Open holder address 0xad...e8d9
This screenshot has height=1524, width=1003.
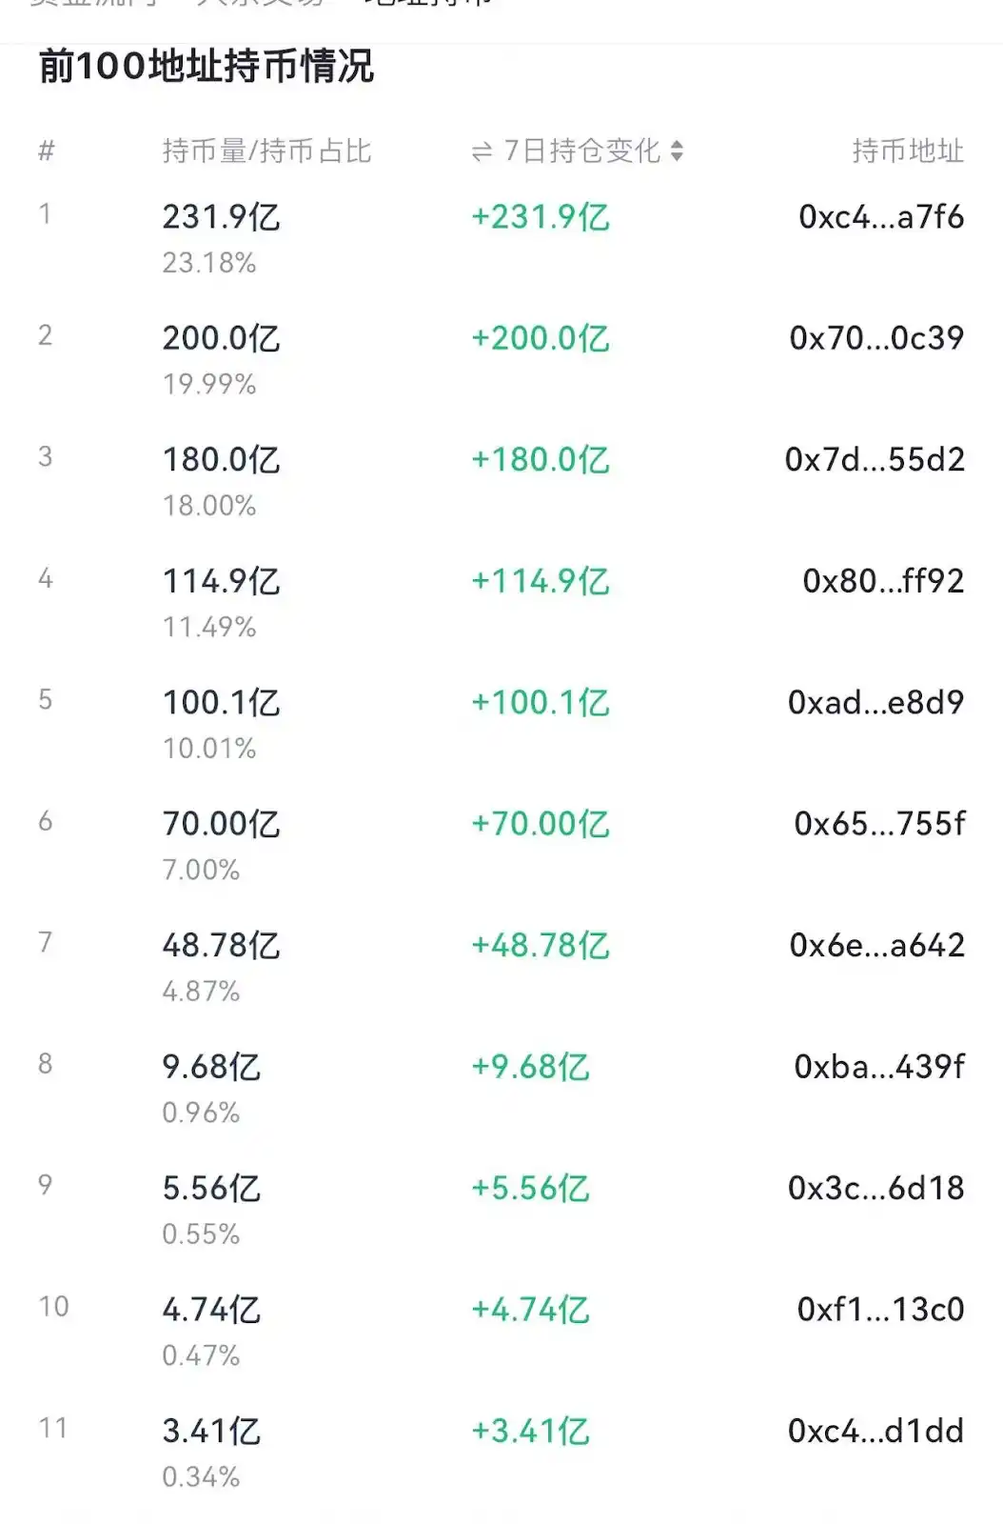coord(875,703)
